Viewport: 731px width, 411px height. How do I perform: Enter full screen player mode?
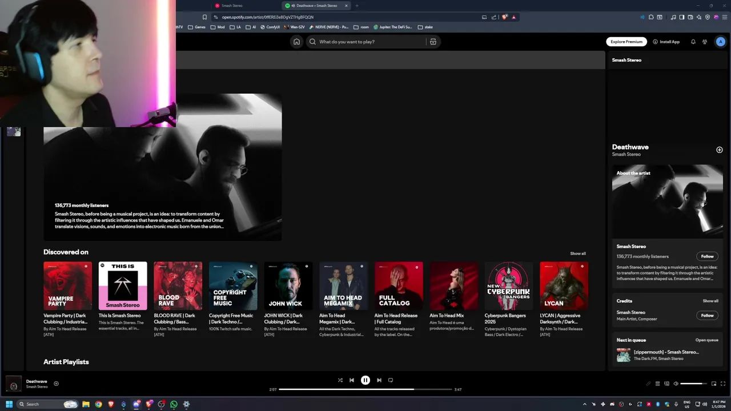click(723, 384)
